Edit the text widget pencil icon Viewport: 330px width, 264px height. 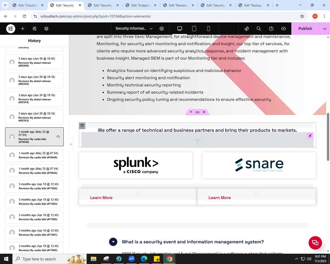[x=310, y=136]
